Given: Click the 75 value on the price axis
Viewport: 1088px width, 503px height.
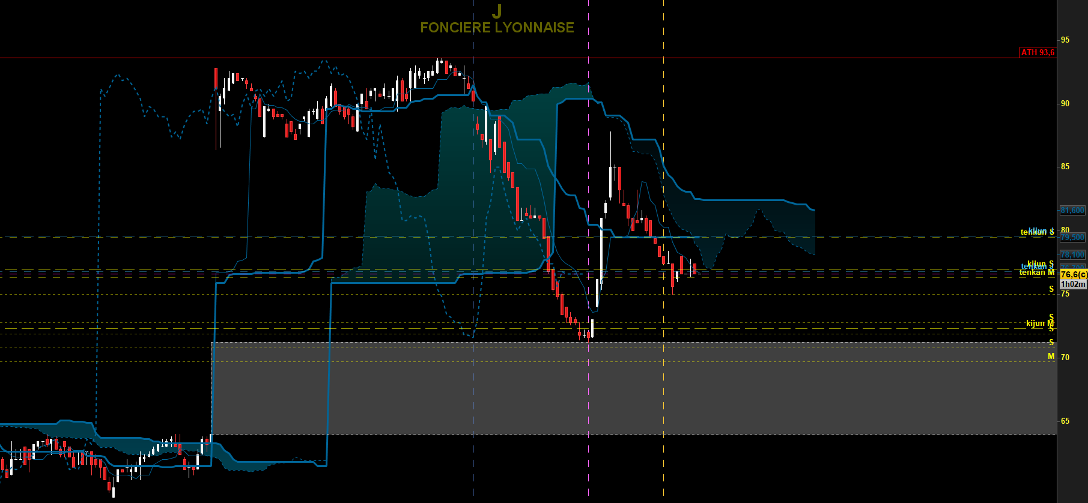Looking at the screenshot, I should (x=1065, y=294).
